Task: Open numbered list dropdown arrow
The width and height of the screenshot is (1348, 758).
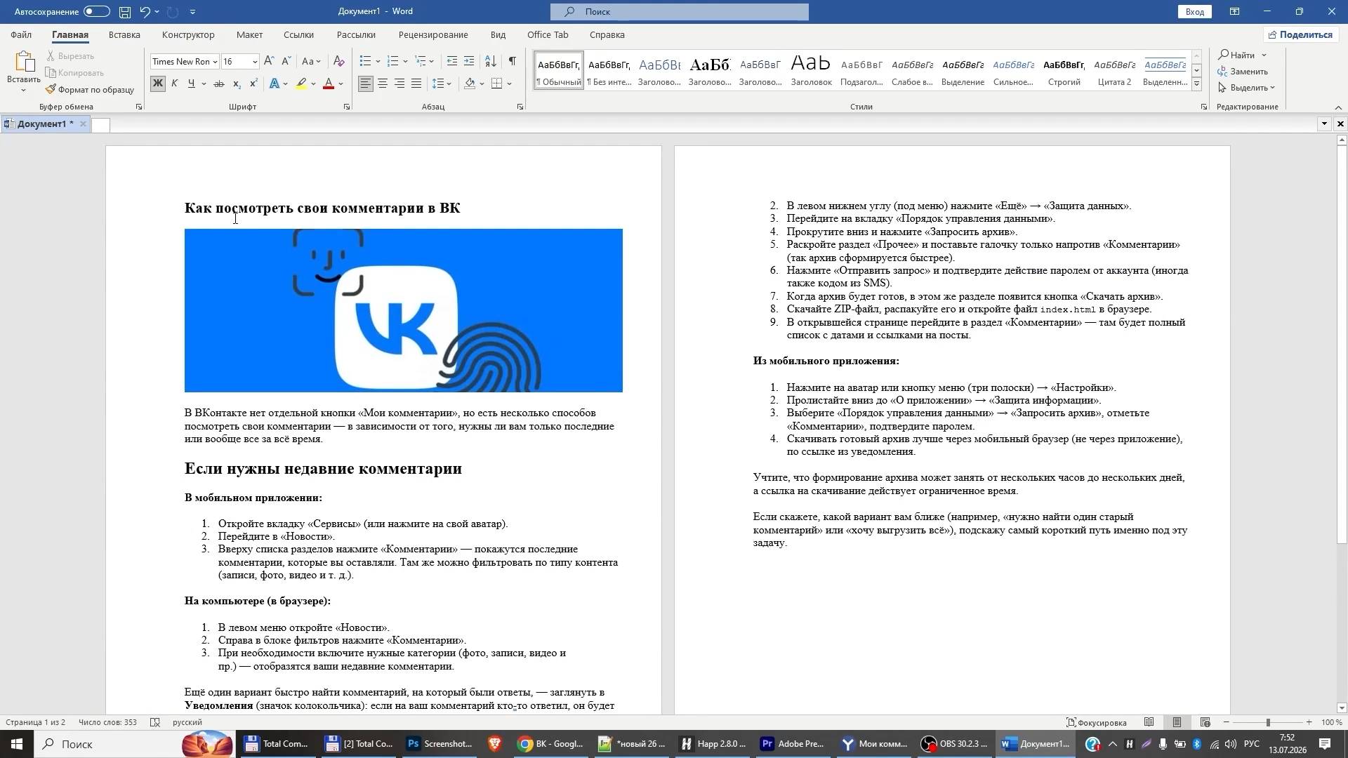Action: (406, 62)
